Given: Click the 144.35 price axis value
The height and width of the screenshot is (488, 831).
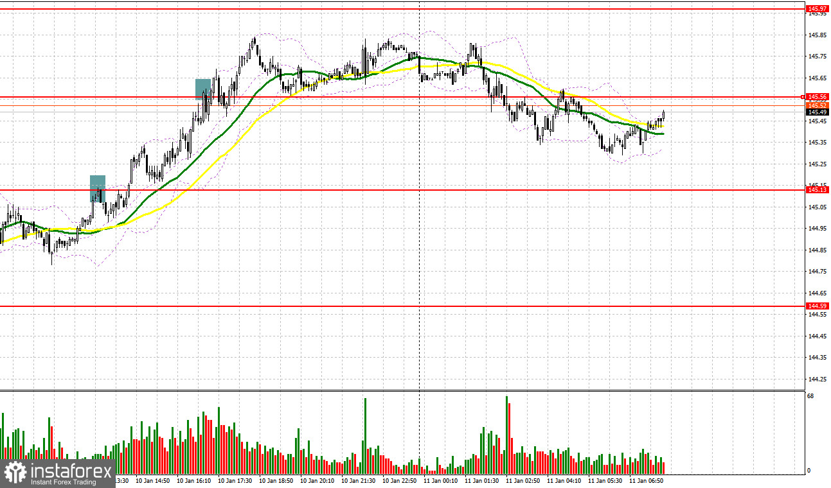Looking at the screenshot, I should (x=817, y=357).
